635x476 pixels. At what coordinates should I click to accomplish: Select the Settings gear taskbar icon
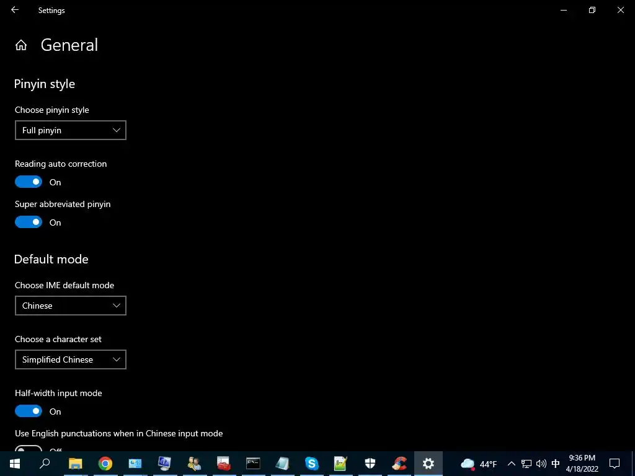[429, 464]
